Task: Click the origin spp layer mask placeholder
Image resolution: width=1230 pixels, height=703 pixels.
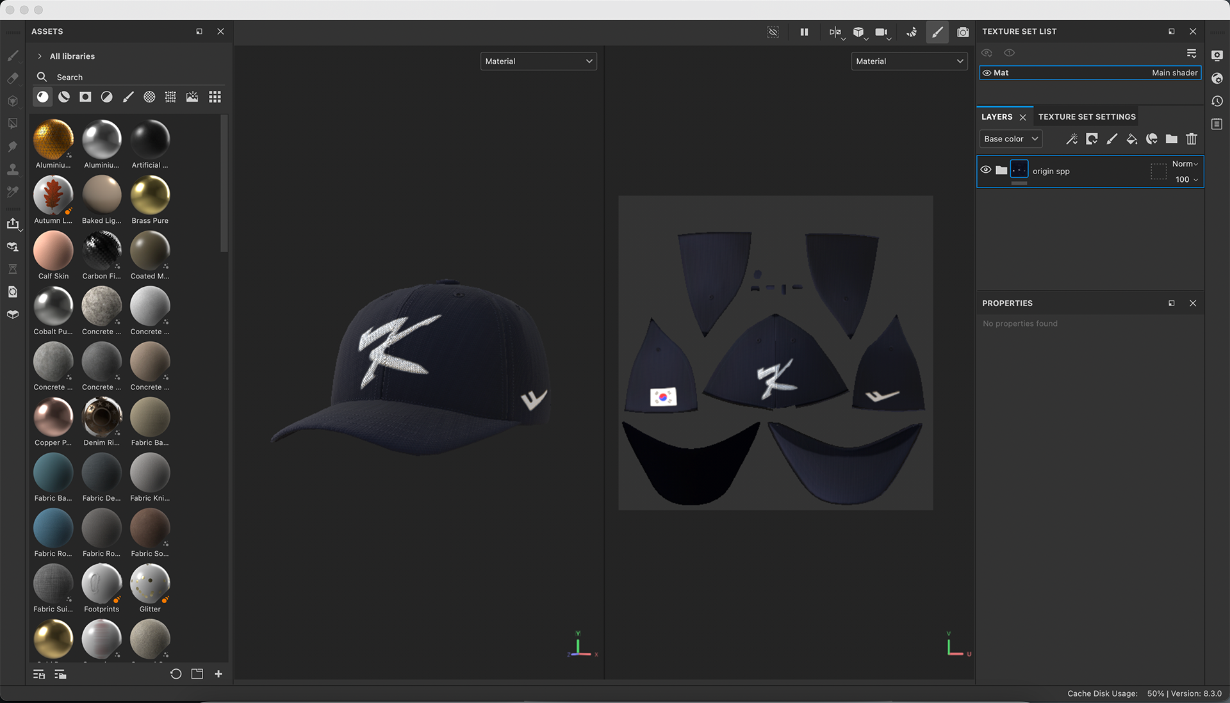Action: (x=1159, y=172)
